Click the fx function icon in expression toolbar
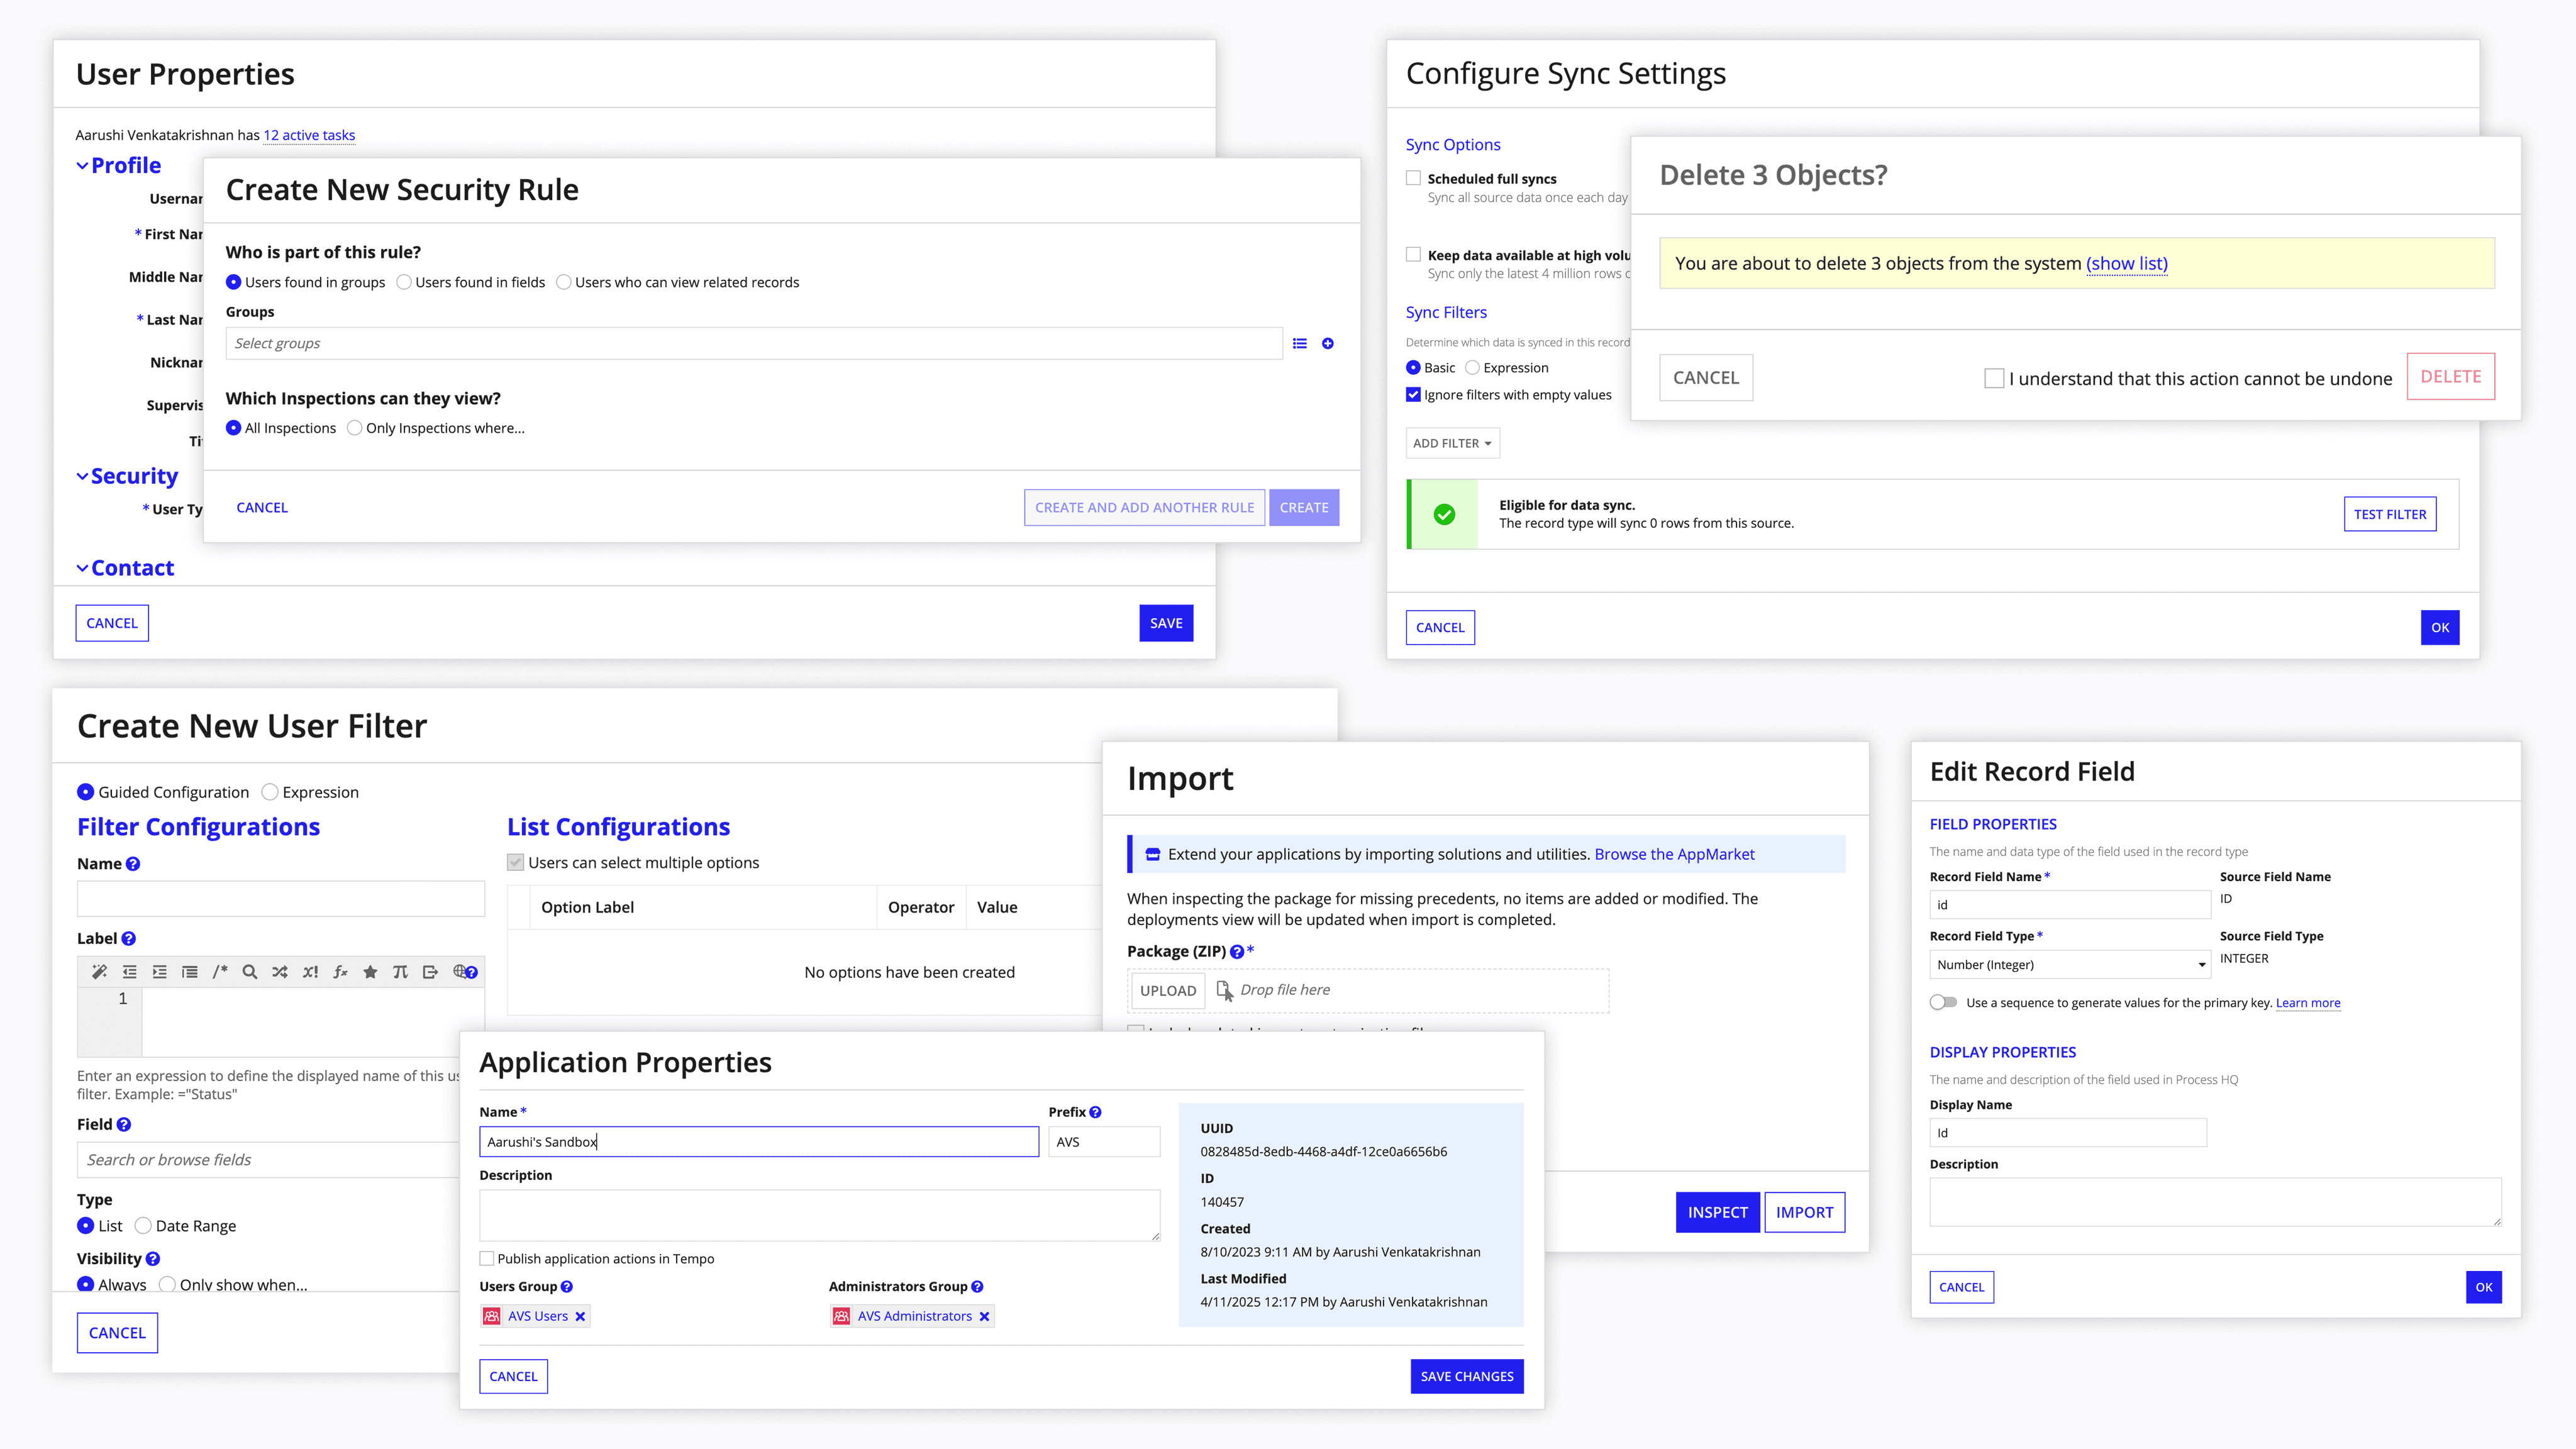Image resolution: width=2576 pixels, height=1449 pixels. 340,971
